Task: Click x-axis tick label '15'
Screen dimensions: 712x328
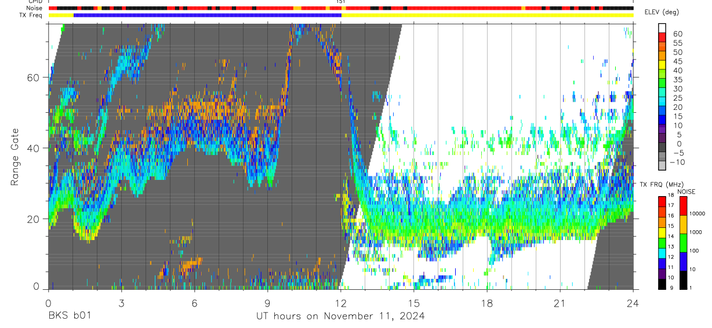Action: point(414,304)
